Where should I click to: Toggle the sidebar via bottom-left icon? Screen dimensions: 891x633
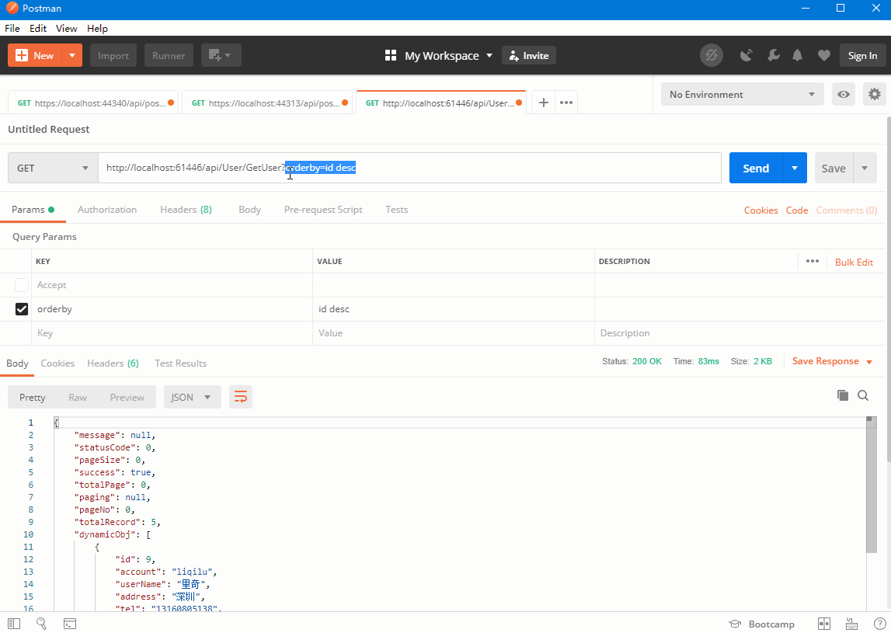13,624
